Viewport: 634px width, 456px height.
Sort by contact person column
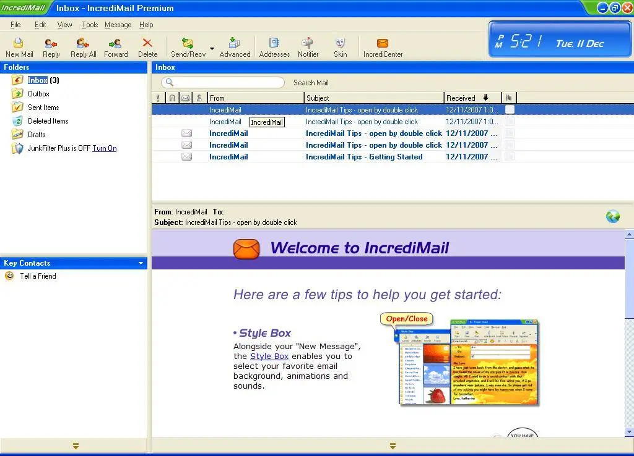coord(199,98)
